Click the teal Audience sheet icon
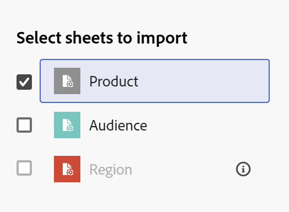This screenshot has height=212, width=289. pyautogui.click(x=67, y=125)
